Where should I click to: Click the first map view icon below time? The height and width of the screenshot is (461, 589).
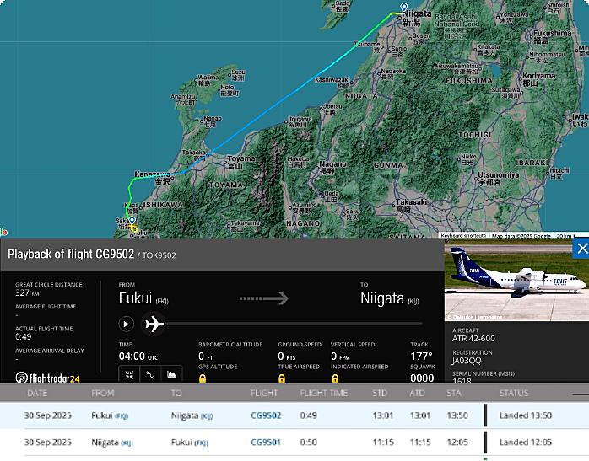click(x=129, y=374)
